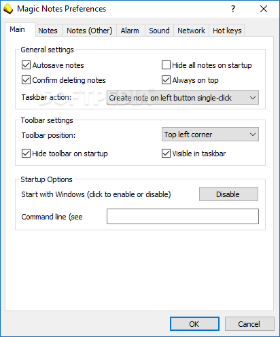
Task: Click the Magic Notes app icon in title bar
Action: [x=8, y=9]
